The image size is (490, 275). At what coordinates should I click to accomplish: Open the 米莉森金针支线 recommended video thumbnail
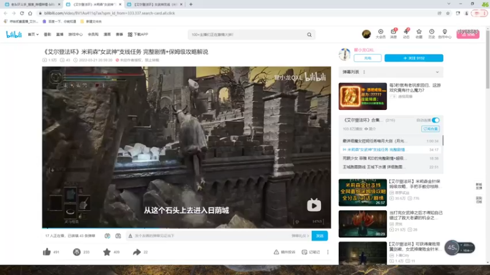(x=363, y=193)
